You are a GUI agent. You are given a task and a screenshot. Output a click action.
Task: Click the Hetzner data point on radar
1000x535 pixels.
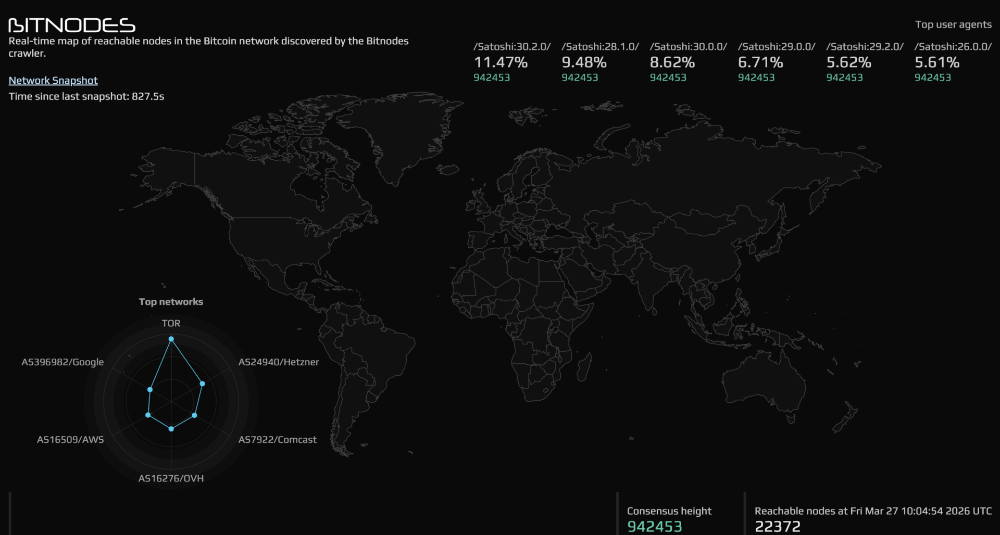[x=203, y=384]
